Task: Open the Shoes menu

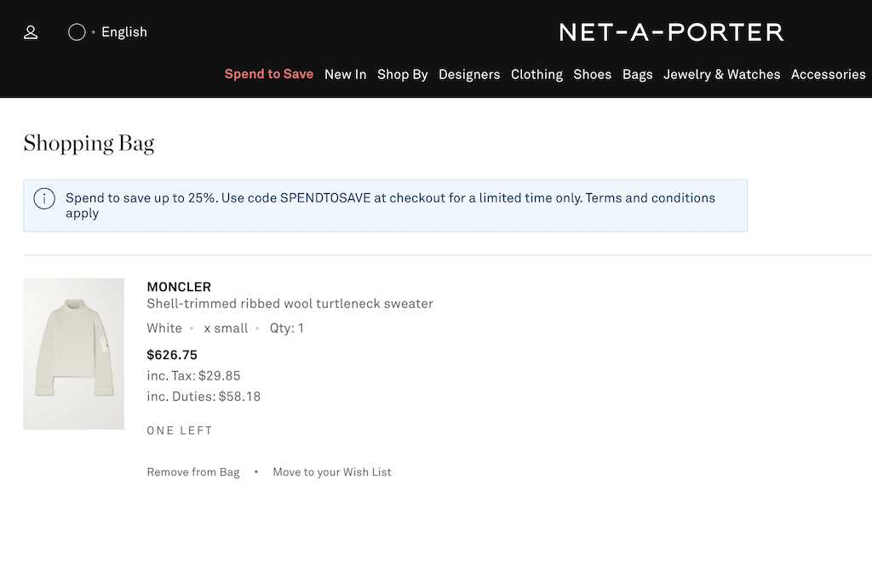Action: point(593,74)
